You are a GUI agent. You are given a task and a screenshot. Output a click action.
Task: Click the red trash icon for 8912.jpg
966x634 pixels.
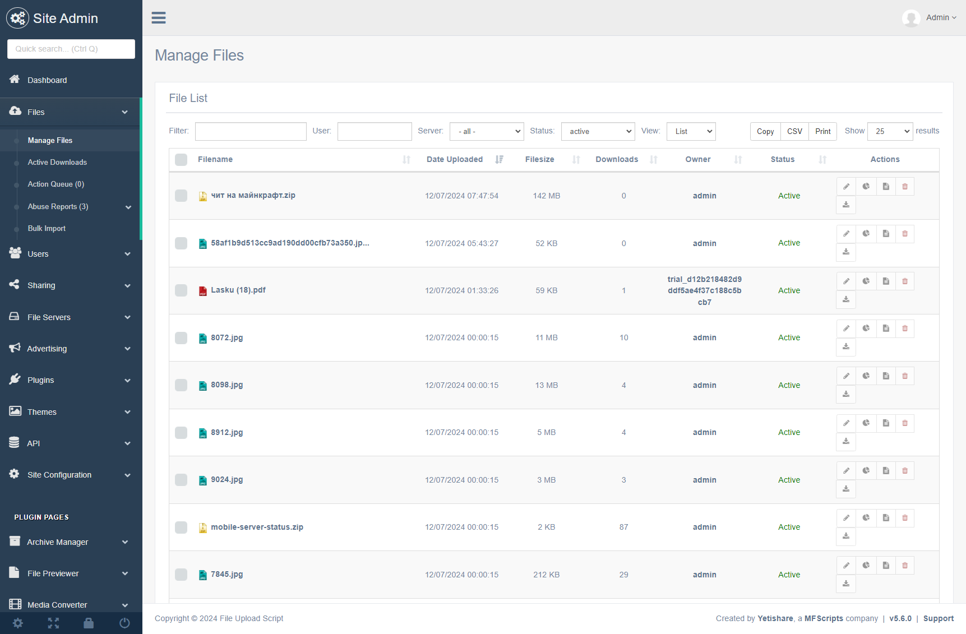[x=904, y=423]
